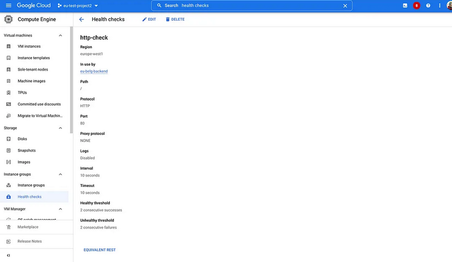Click the DELETE button
The height and width of the screenshot is (262, 452).
175,20
